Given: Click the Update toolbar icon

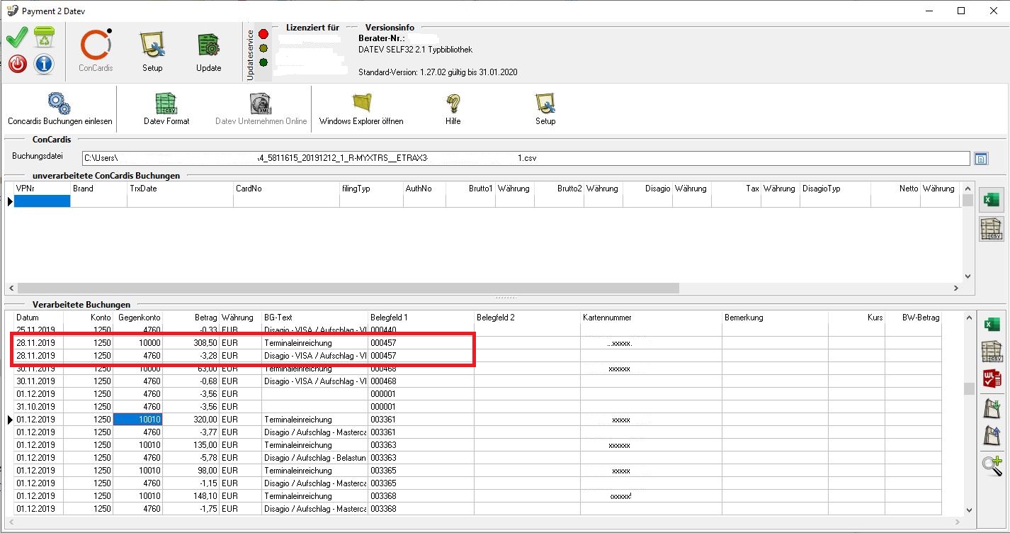Looking at the screenshot, I should coord(208,51).
